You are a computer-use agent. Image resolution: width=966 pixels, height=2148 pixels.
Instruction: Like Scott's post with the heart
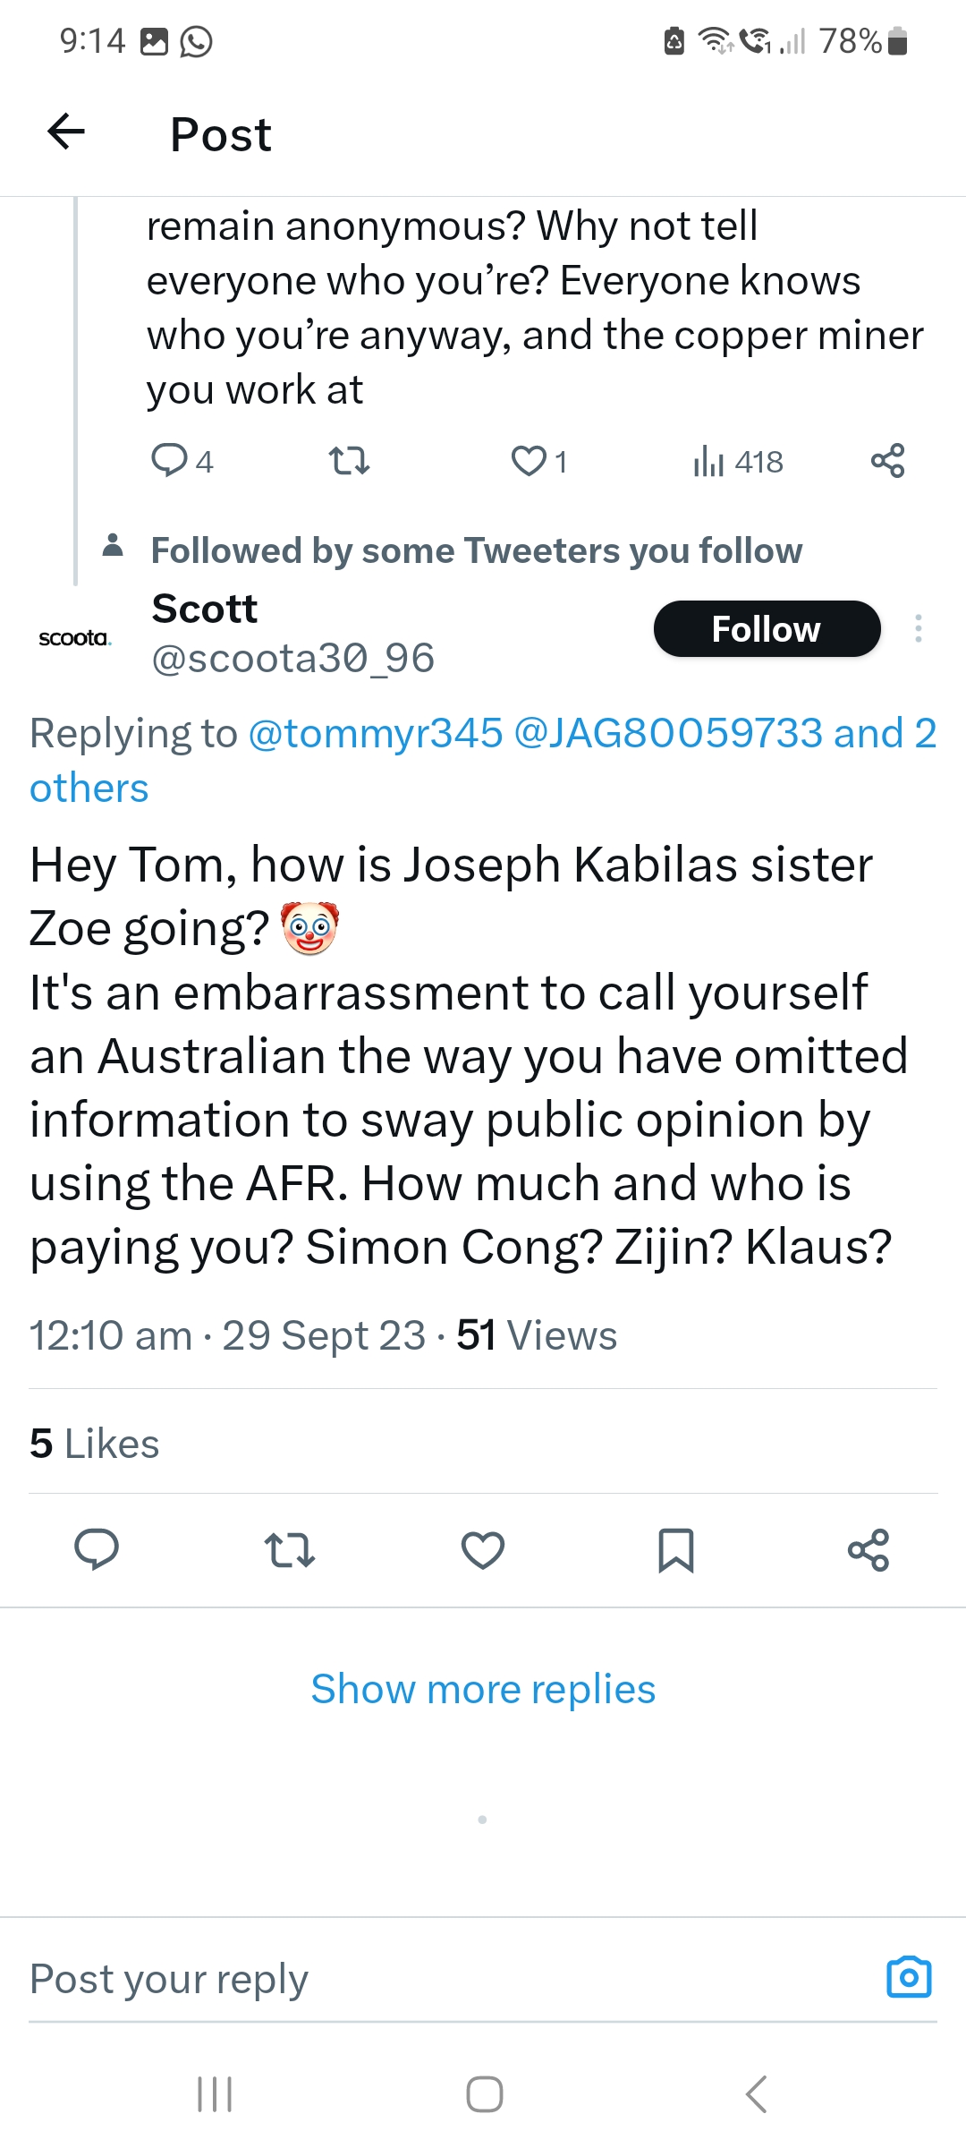483,1549
